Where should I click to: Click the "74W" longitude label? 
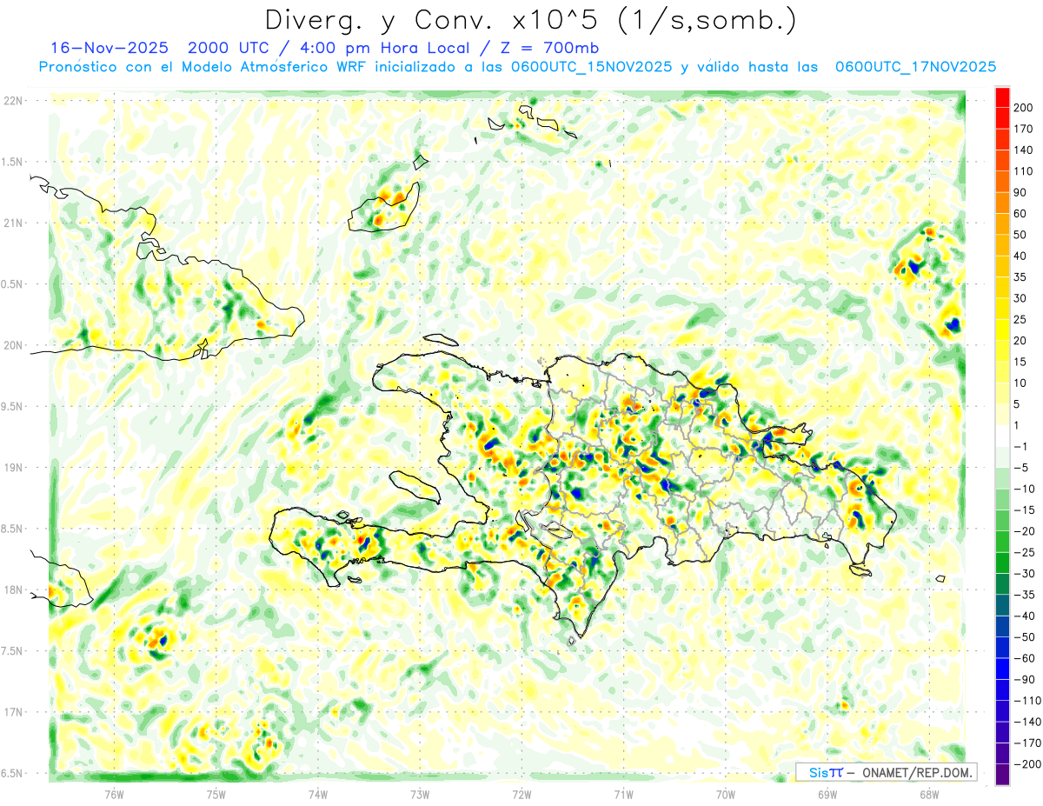click(x=318, y=794)
